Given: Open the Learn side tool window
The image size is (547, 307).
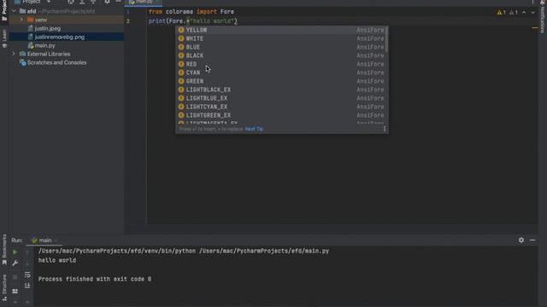Looking at the screenshot, I should (4, 38).
